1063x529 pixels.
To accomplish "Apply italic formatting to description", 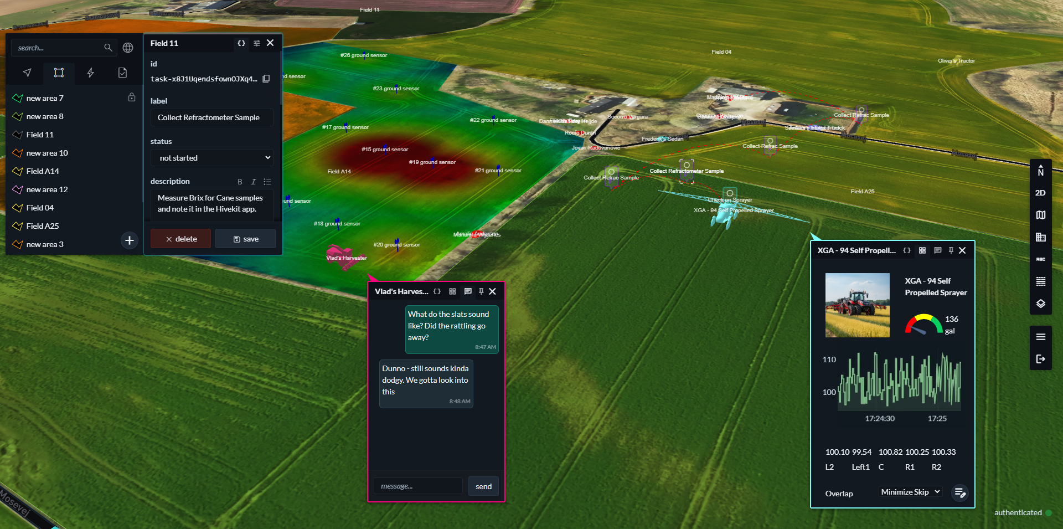I will [x=254, y=182].
